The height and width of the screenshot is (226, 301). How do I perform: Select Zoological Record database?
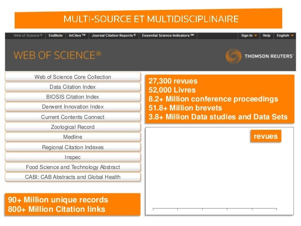point(73,127)
